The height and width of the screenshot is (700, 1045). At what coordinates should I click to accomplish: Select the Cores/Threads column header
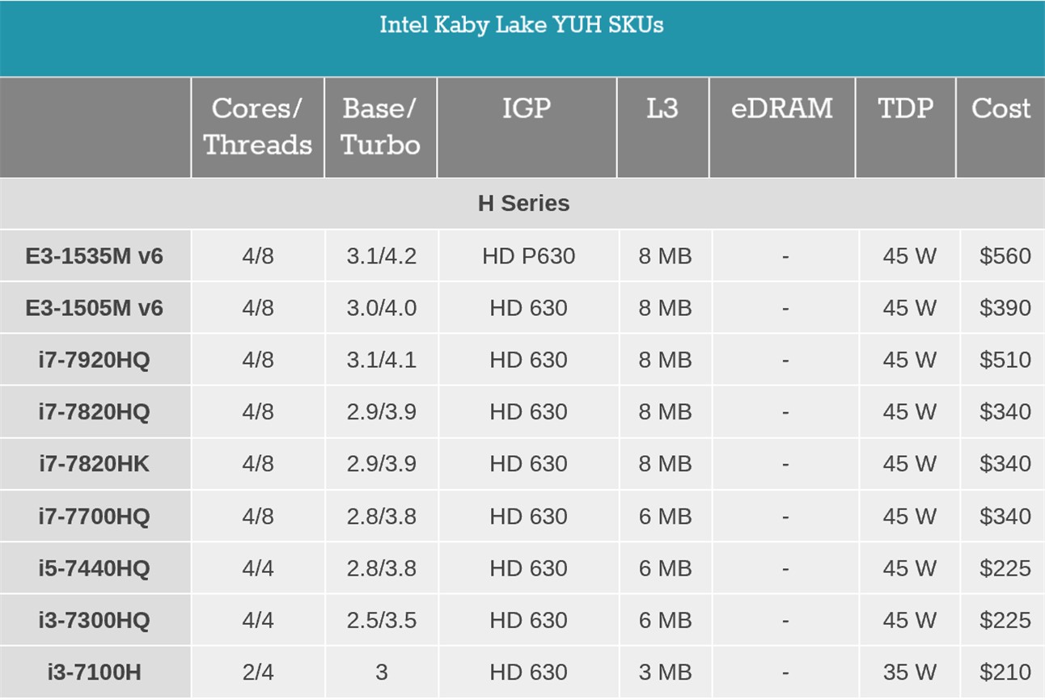click(x=257, y=127)
